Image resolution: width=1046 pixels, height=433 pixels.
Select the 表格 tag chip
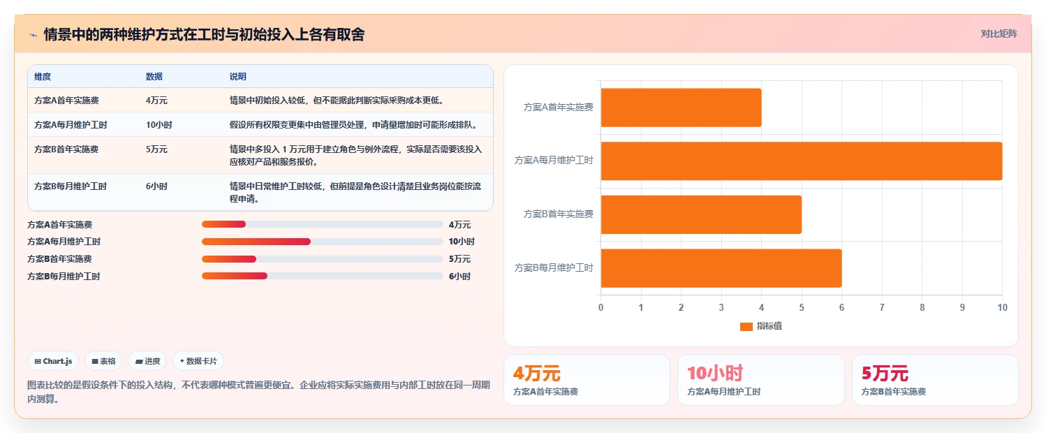103,361
